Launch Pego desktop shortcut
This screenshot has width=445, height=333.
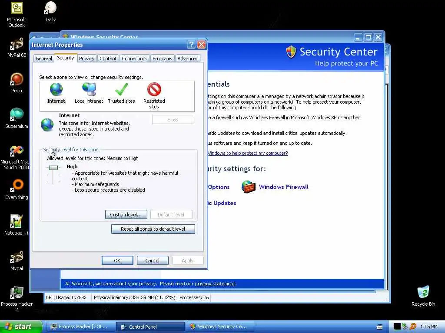coord(17,83)
